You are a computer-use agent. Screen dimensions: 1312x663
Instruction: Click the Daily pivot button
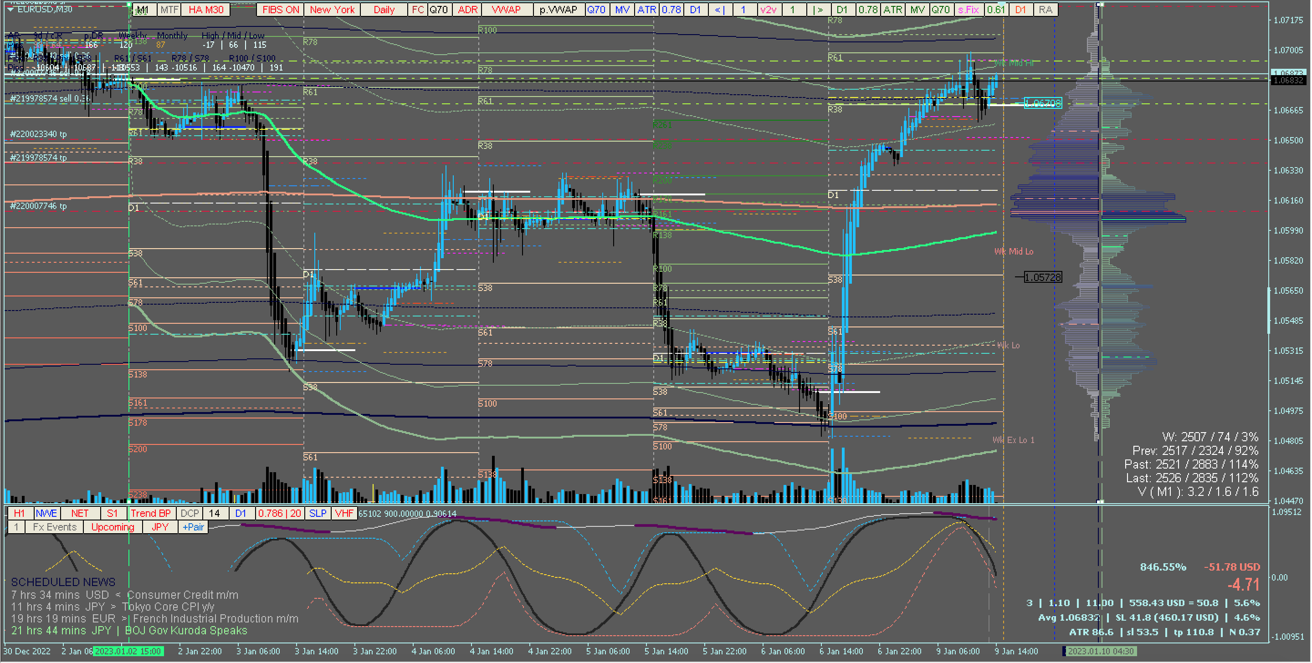[x=384, y=10]
